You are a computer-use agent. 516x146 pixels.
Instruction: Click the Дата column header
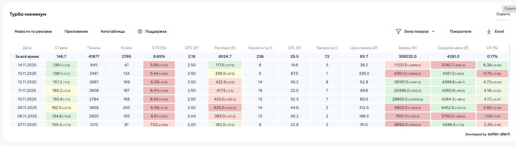coord(27,48)
